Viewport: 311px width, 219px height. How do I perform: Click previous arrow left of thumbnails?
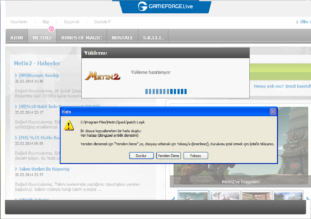point(173,198)
